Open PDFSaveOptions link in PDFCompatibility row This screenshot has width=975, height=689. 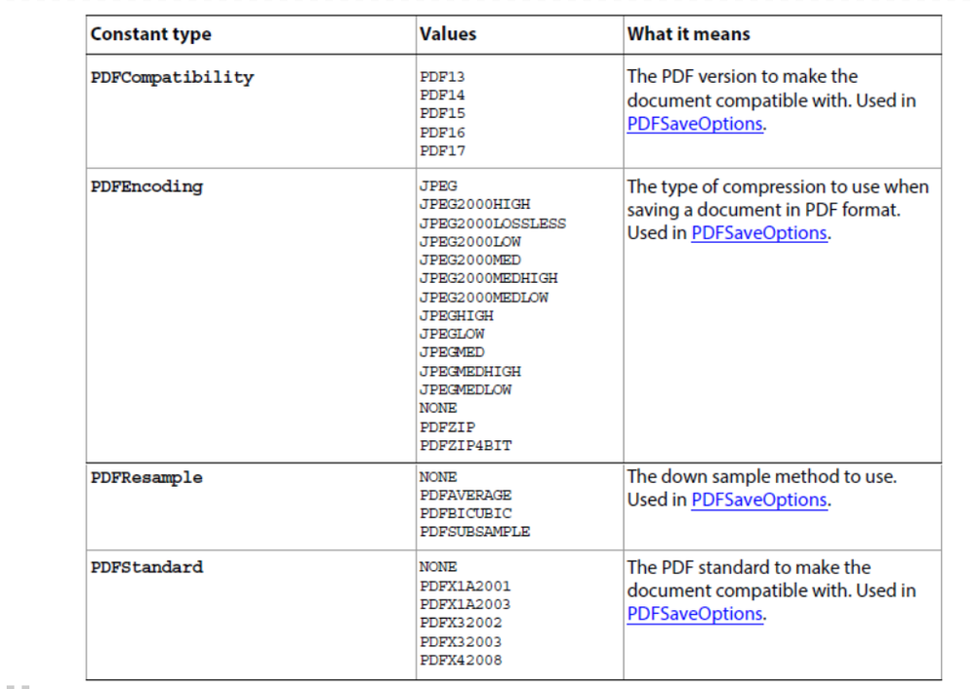point(694,125)
